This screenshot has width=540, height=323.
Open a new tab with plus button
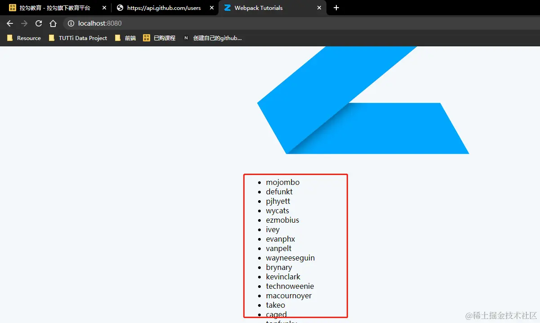336,8
